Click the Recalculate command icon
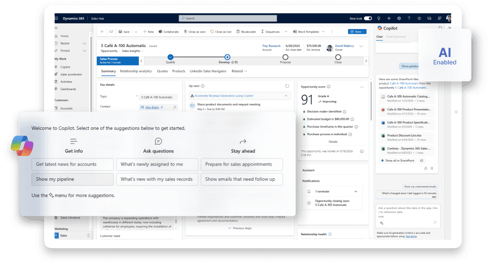Image resolution: width=489 pixels, height=263 pixels. (x=238, y=32)
